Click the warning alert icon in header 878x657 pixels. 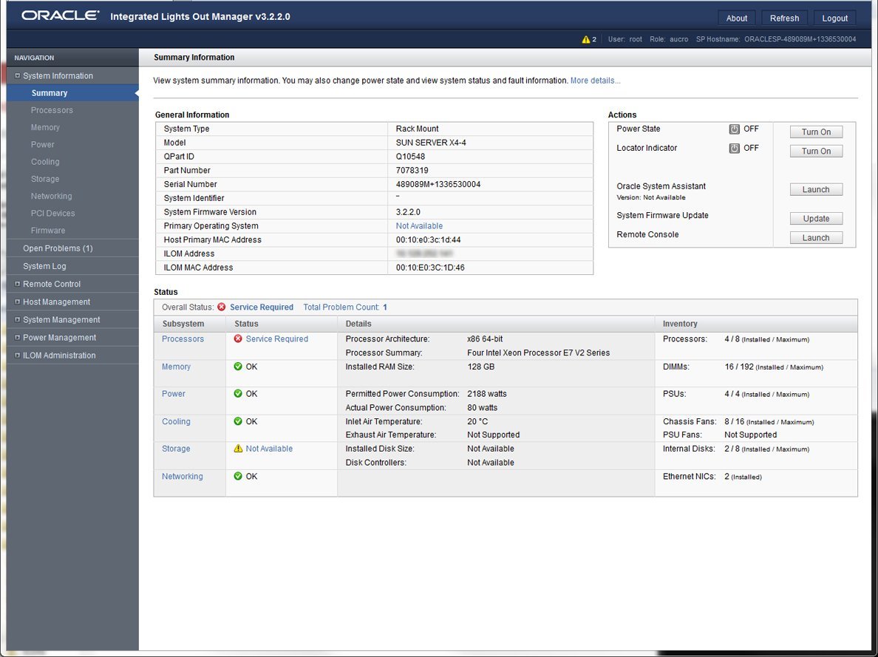(x=586, y=39)
